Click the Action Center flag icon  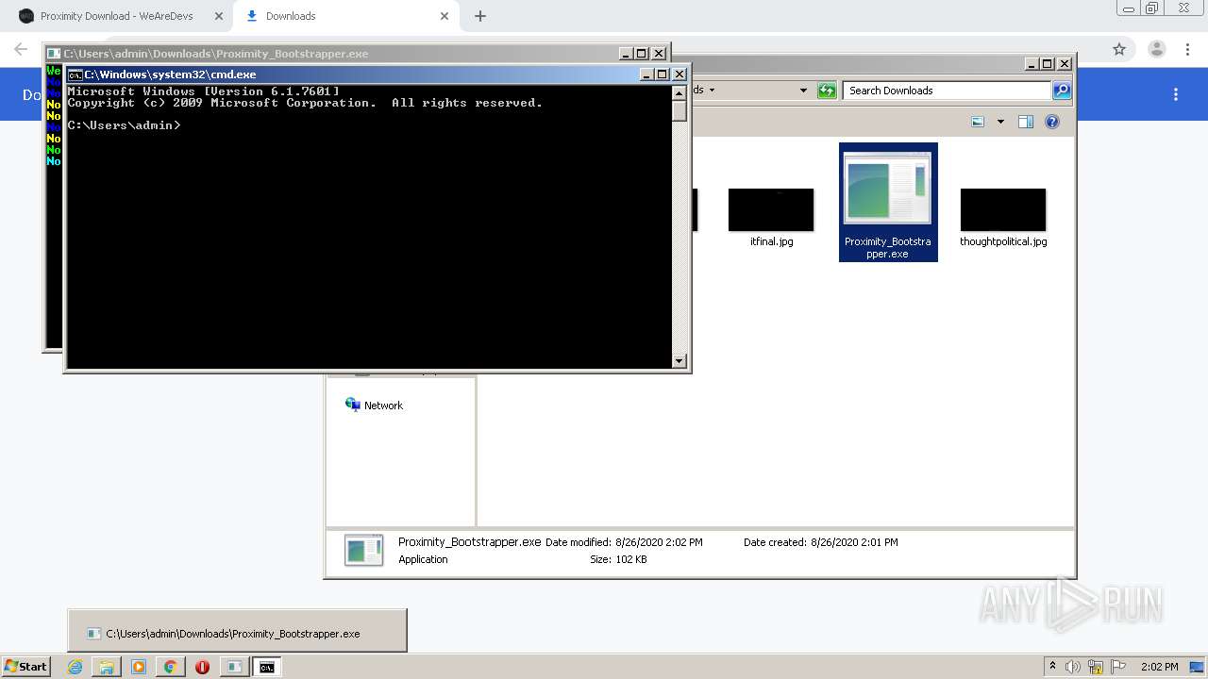pos(1118,667)
